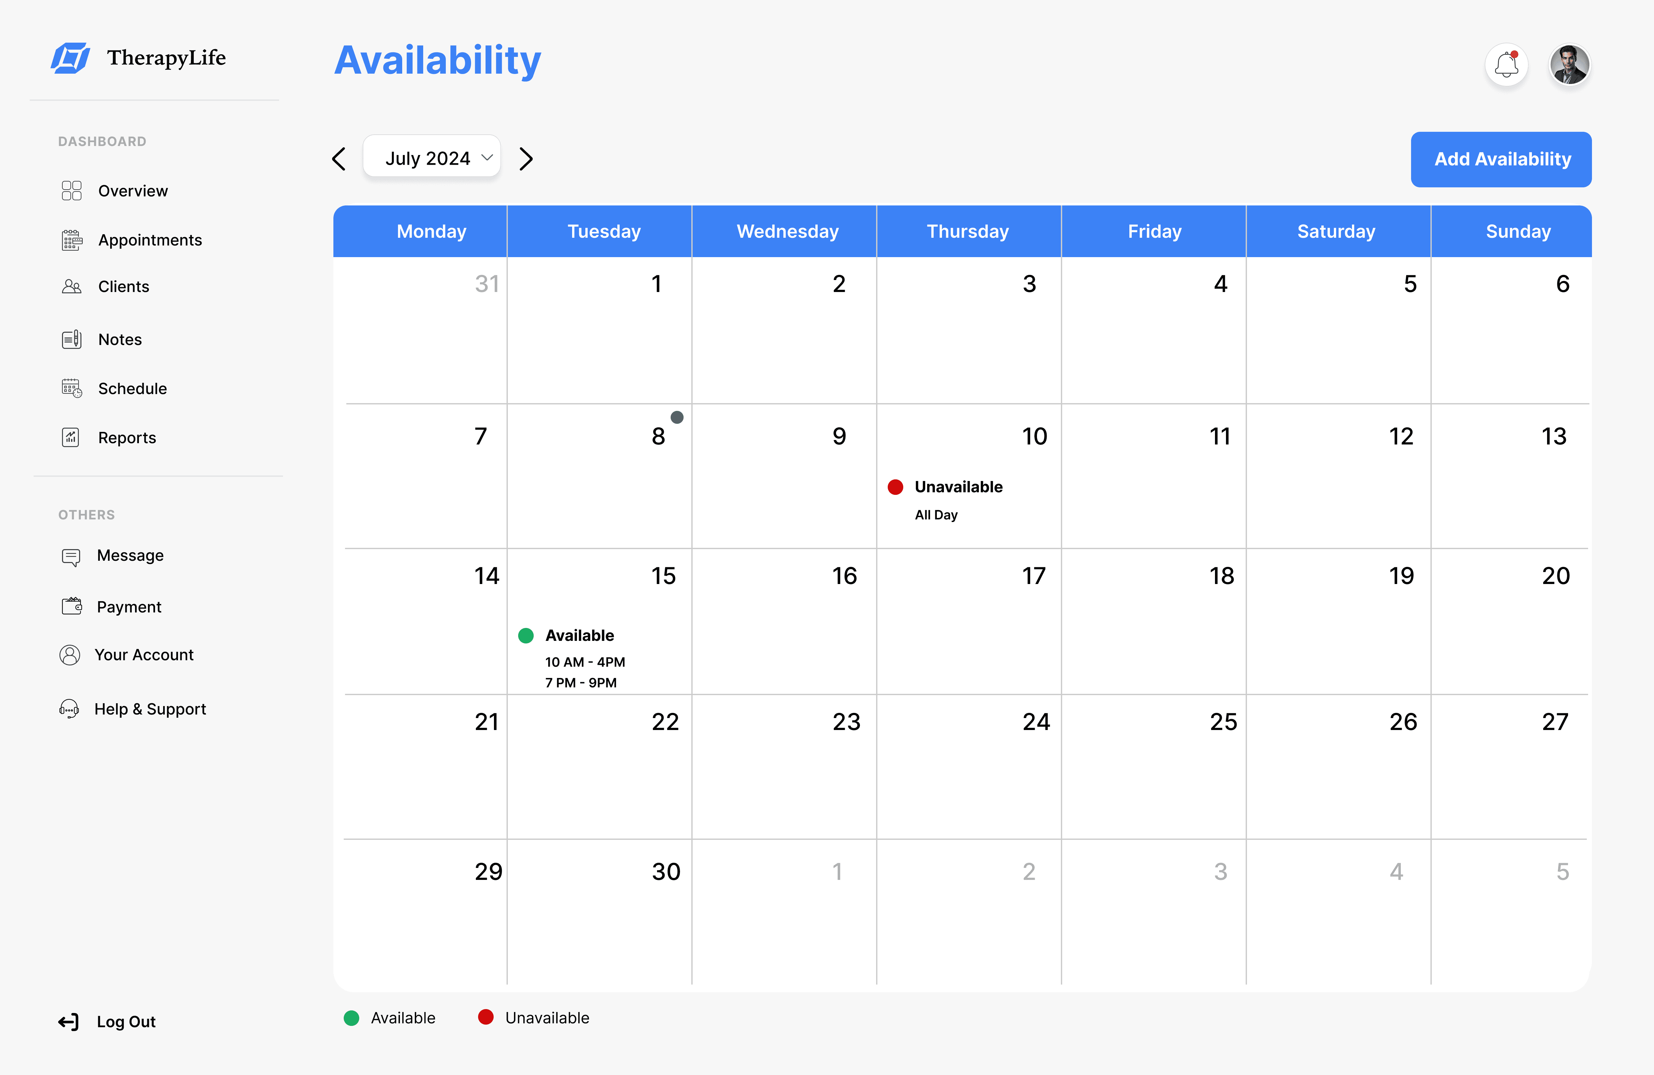1654x1075 pixels.
Task: Click the Availability page title
Action: [438, 61]
